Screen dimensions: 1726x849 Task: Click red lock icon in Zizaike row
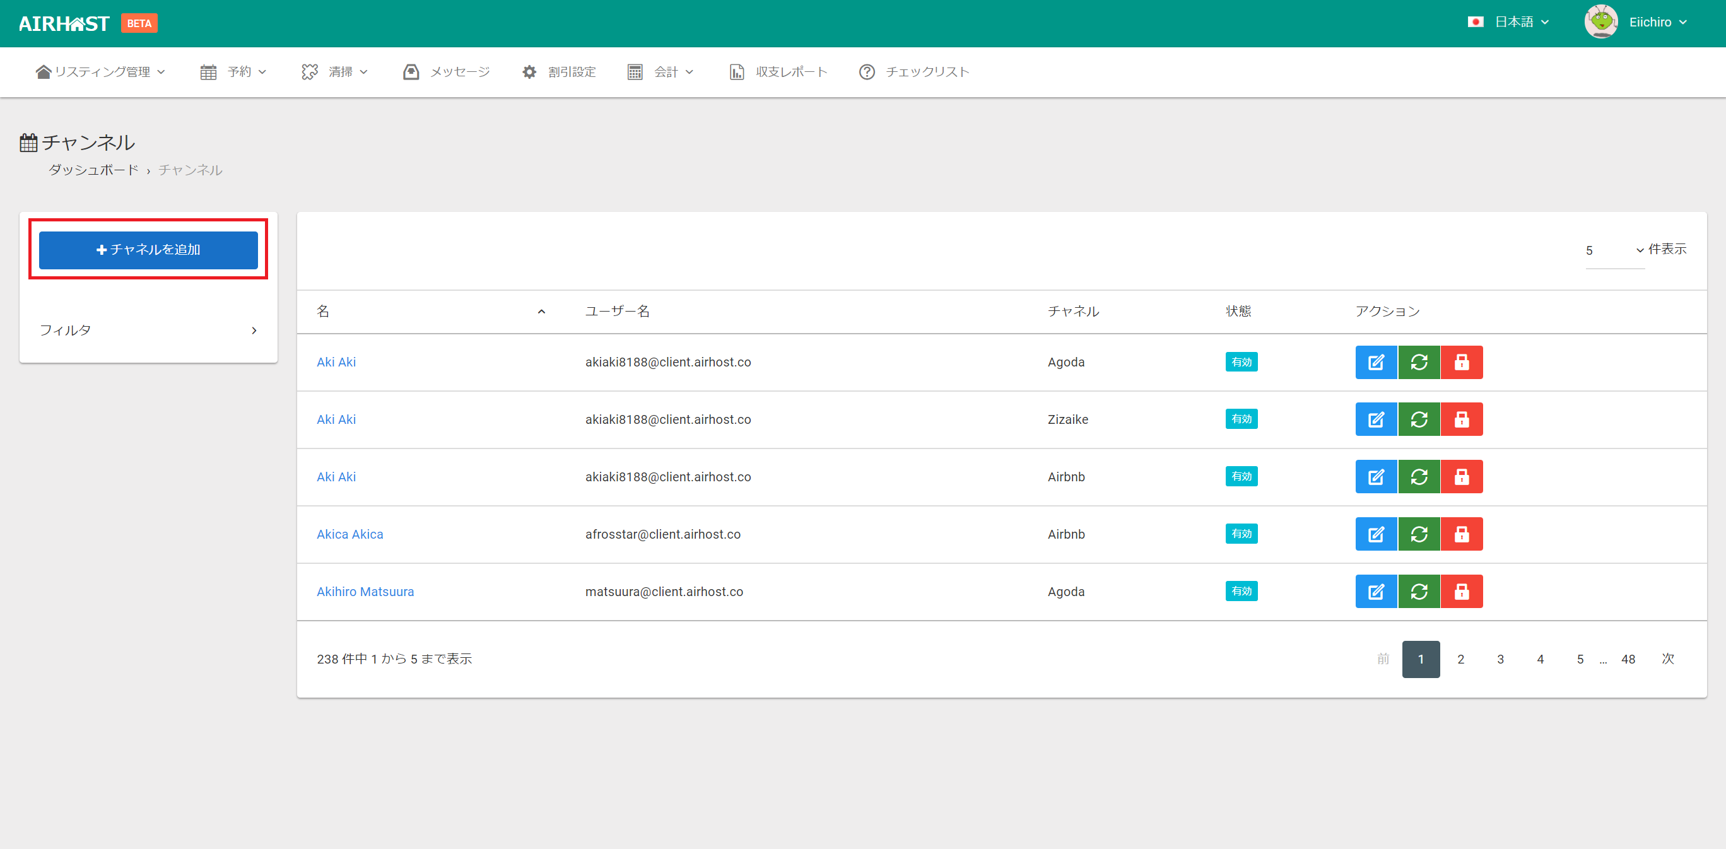pos(1461,419)
